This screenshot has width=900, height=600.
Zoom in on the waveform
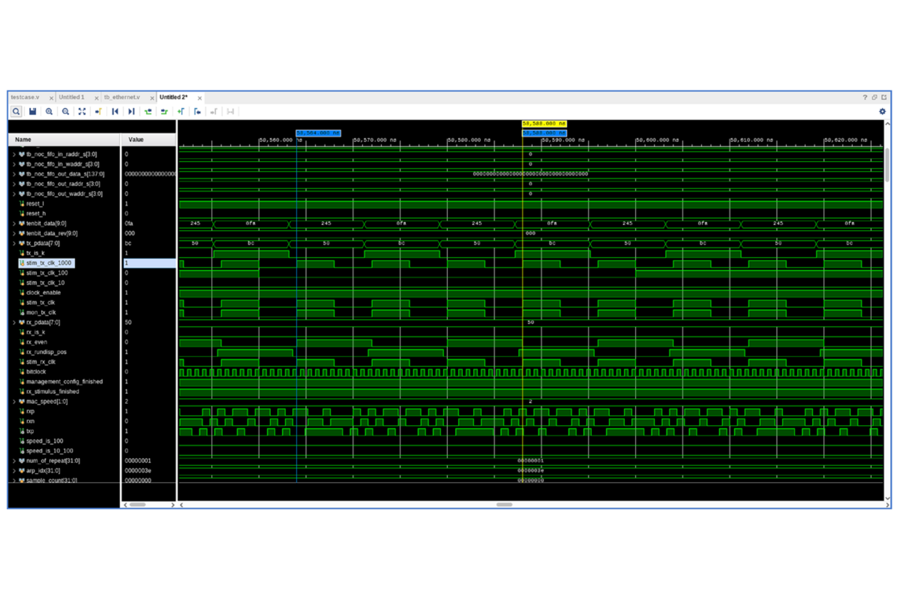click(49, 112)
